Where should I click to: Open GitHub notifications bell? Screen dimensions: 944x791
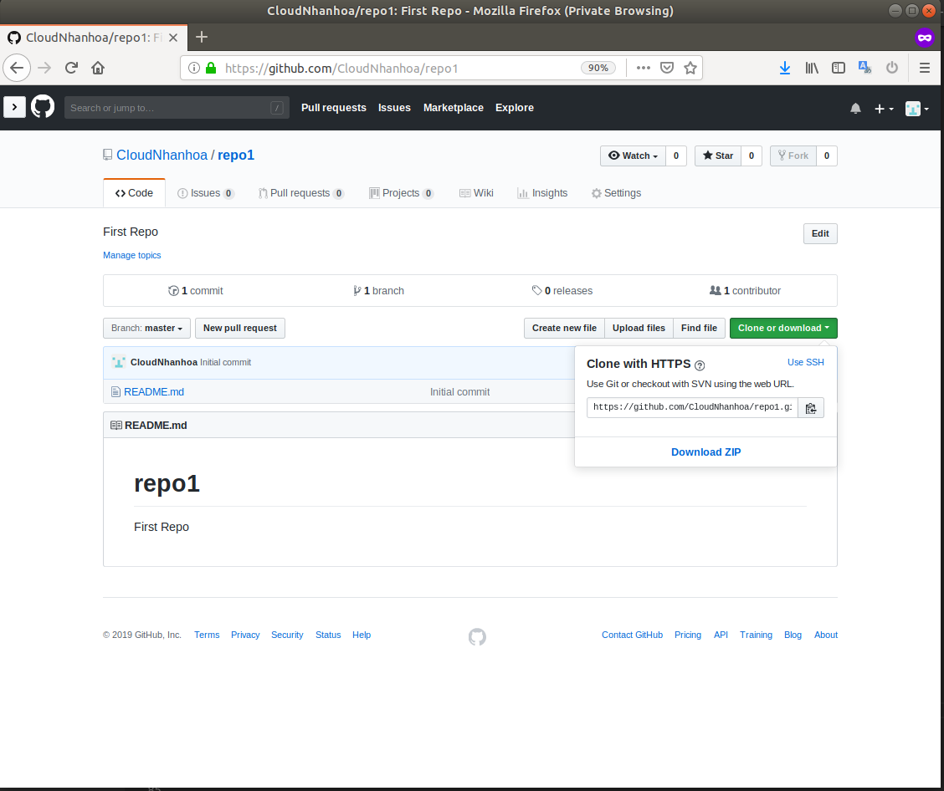click(x=855, y=108)
